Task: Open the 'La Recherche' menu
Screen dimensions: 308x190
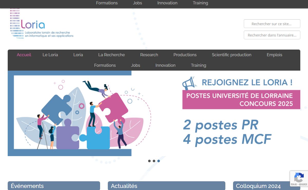Action: (x=111, y=55)
